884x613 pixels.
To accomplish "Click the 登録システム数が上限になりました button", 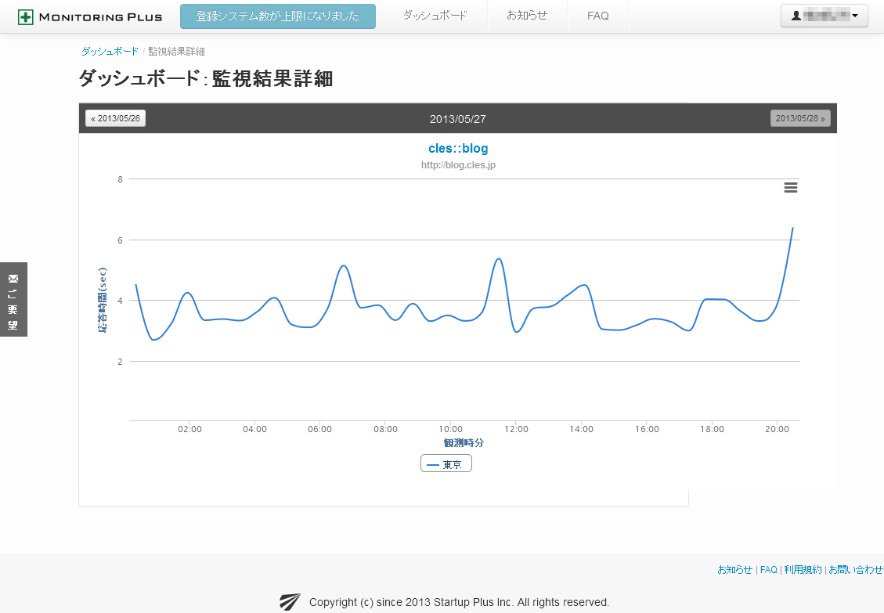I will 277,16.
